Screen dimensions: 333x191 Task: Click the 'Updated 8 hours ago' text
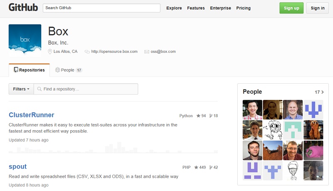28,185
